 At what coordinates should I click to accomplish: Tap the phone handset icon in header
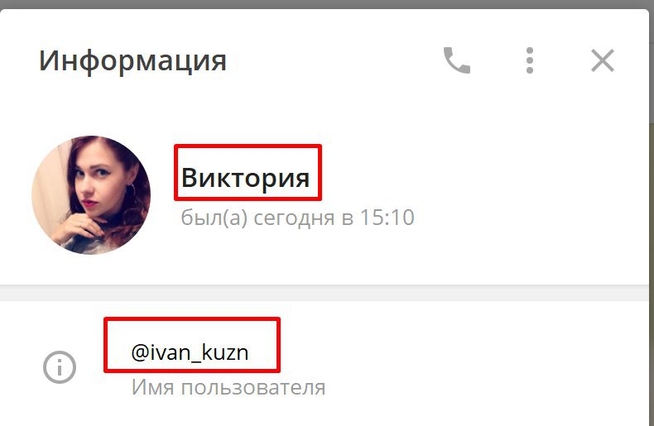[457, 60]
